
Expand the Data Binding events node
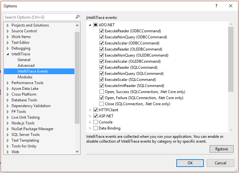coord(90,128)
